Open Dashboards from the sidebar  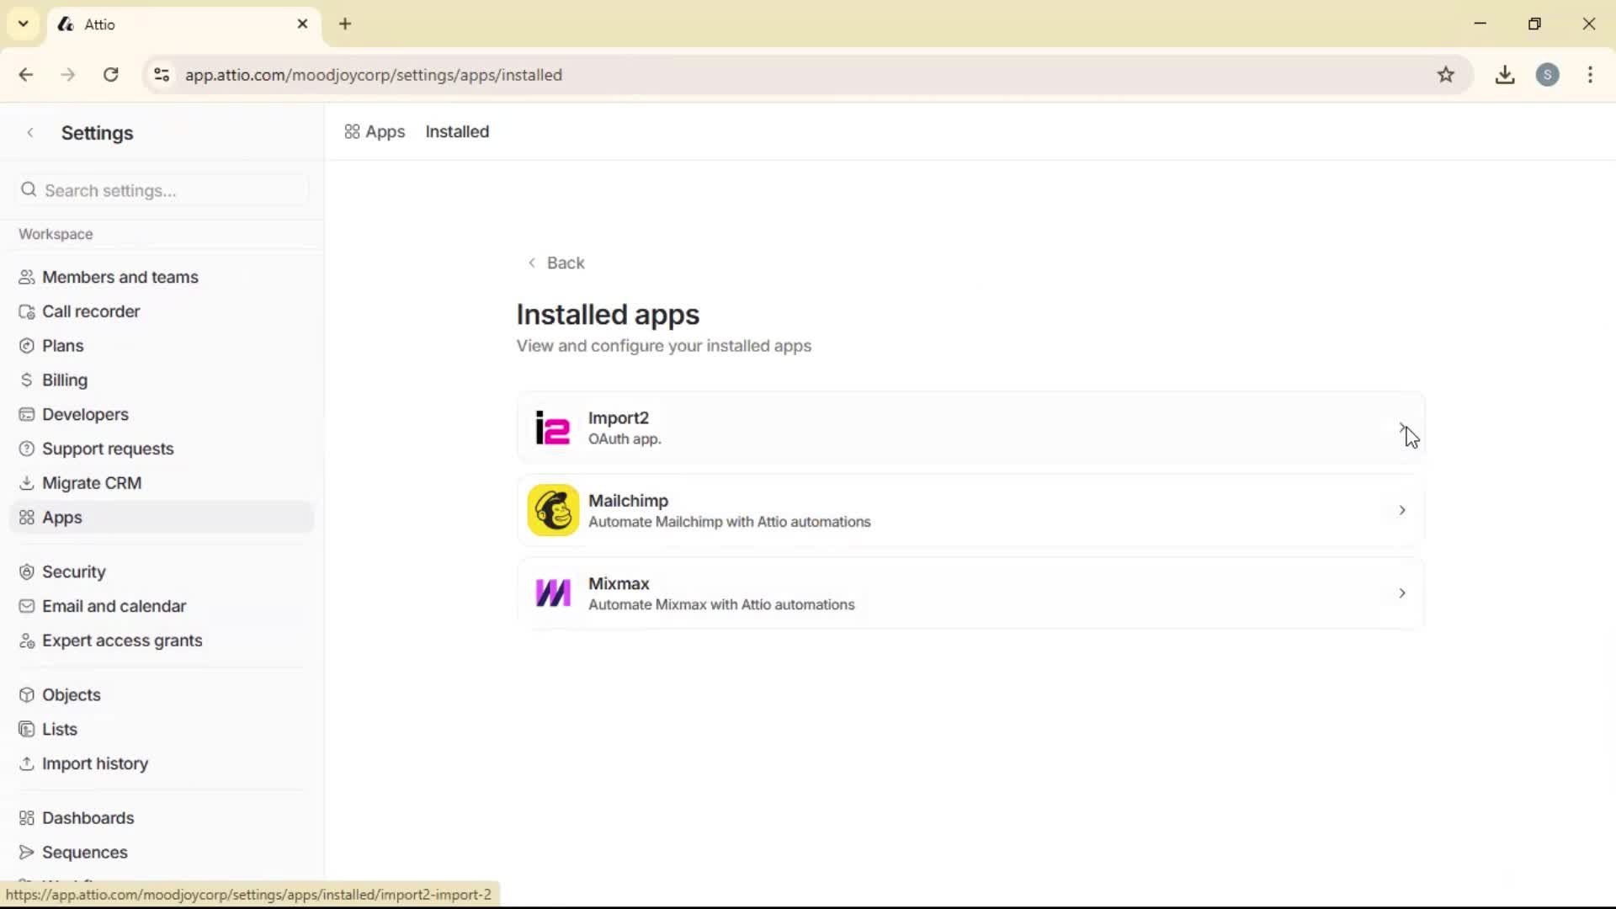tap(88, 817)
